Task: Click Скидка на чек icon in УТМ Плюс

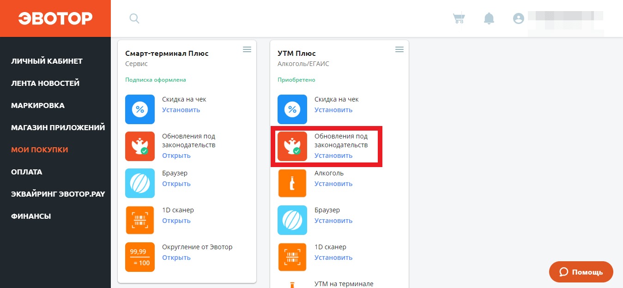Action: click(292, 109)
